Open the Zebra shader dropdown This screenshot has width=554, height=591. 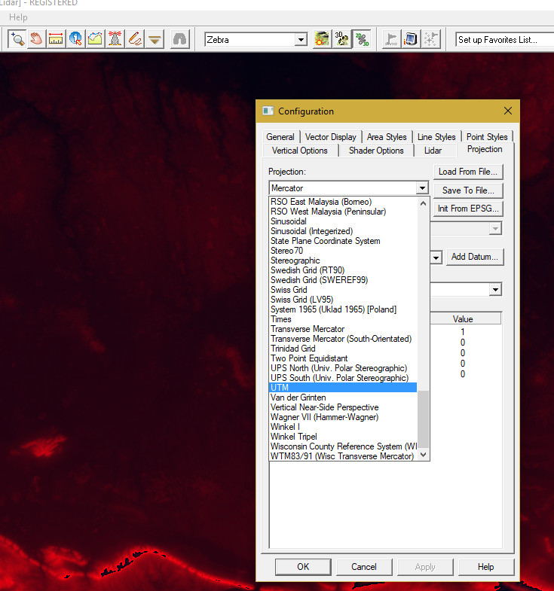tap(301, 40)
